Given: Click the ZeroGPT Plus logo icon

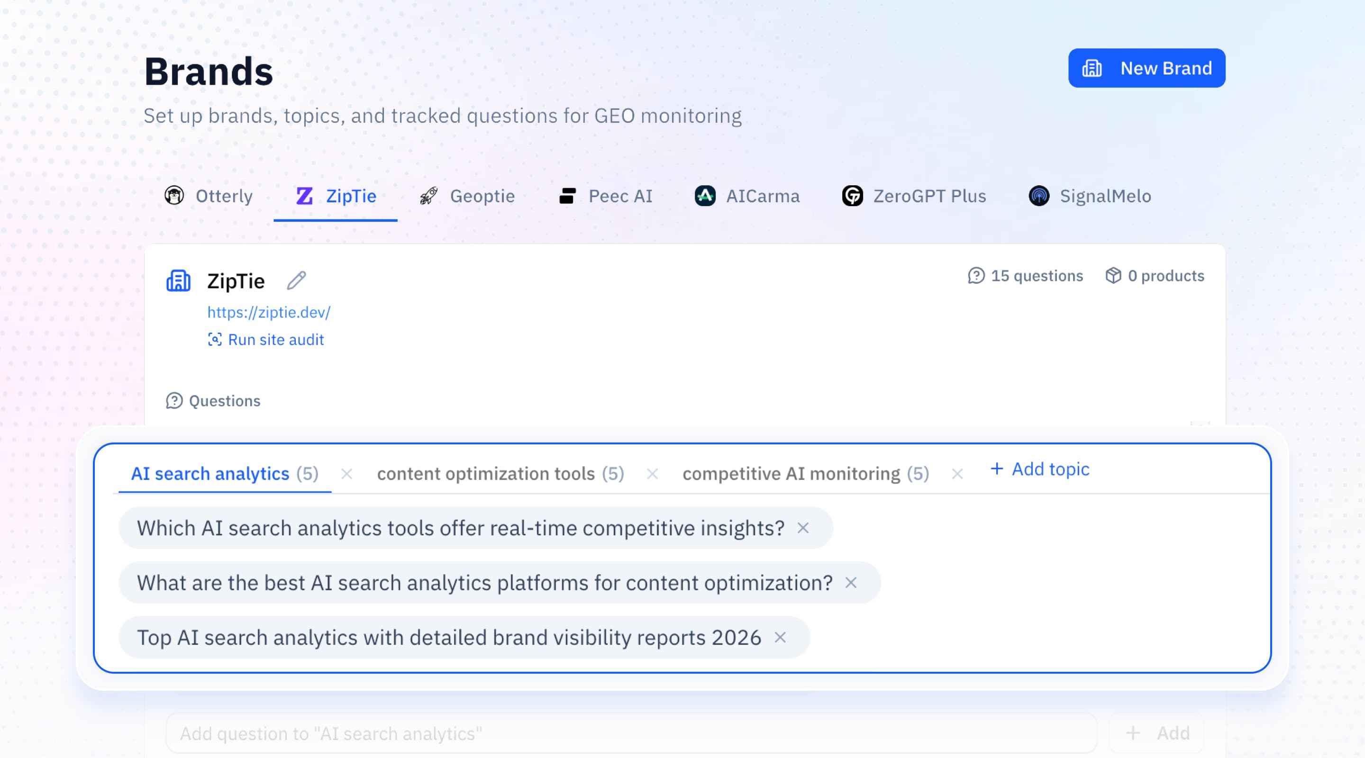Looking at the screenshot, I should pyautogui.click(x=852, y=196).
